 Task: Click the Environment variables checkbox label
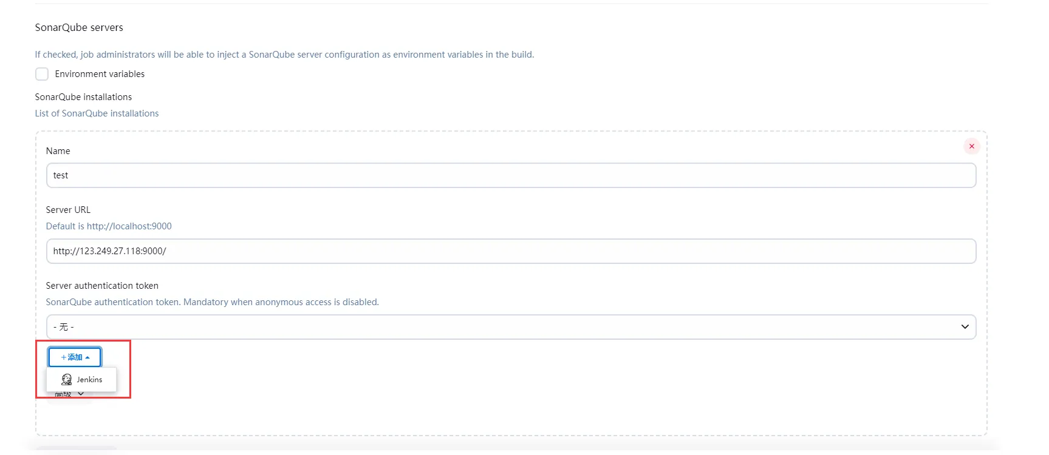100,74
